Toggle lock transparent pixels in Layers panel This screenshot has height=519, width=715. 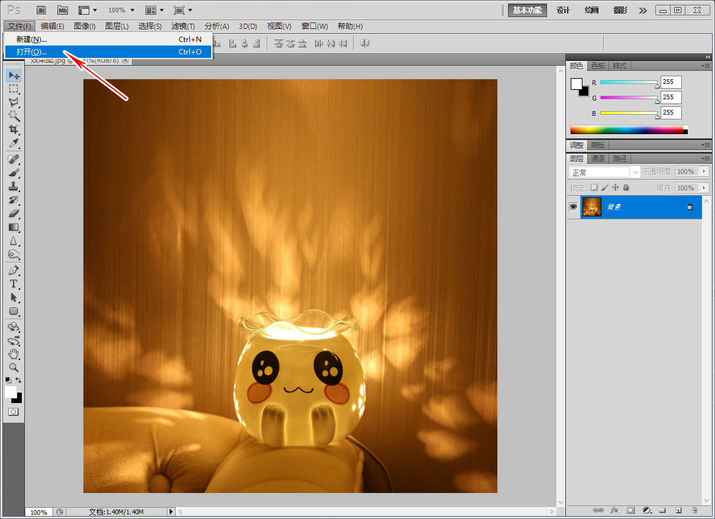594,187
